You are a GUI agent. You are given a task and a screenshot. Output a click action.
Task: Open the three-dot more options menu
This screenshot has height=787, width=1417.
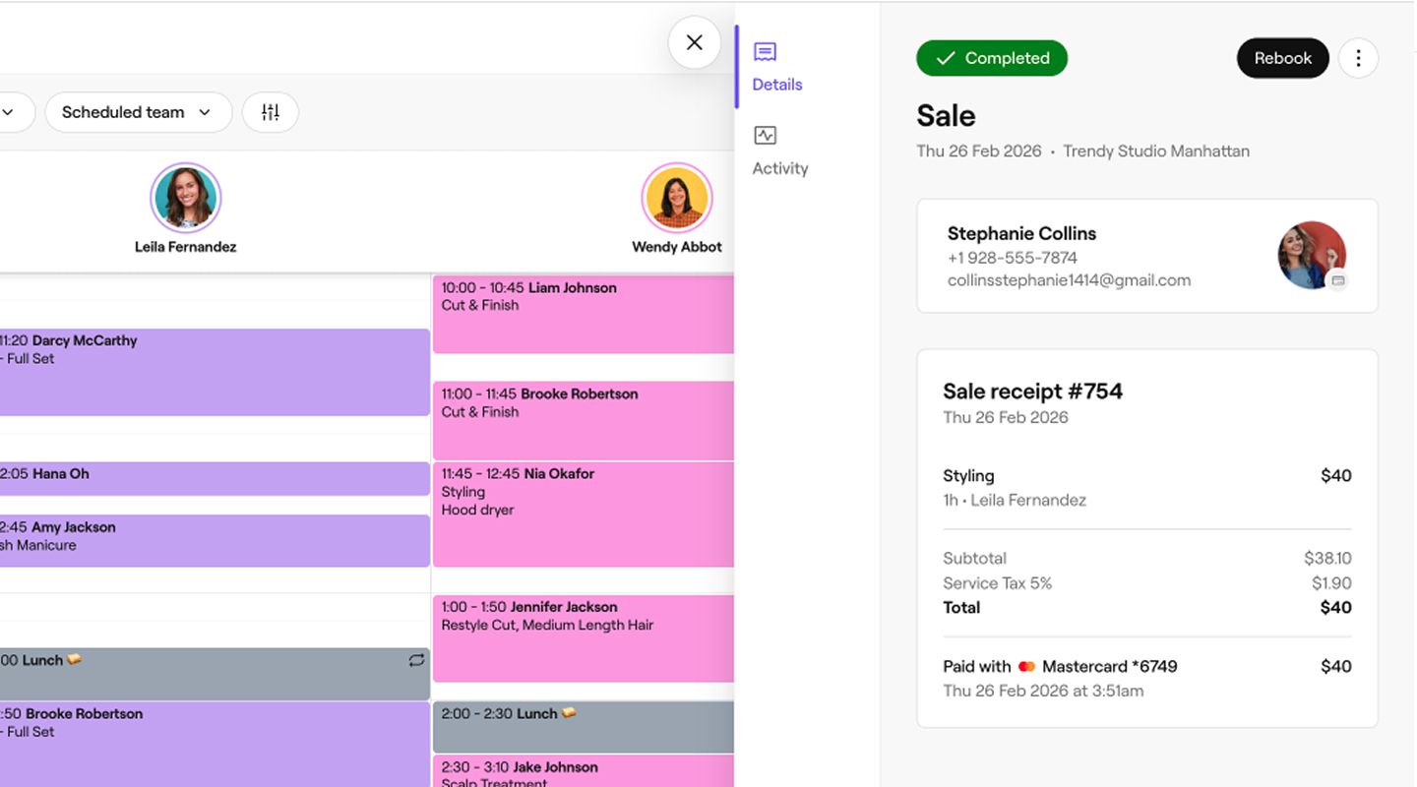coord(1358,58)
